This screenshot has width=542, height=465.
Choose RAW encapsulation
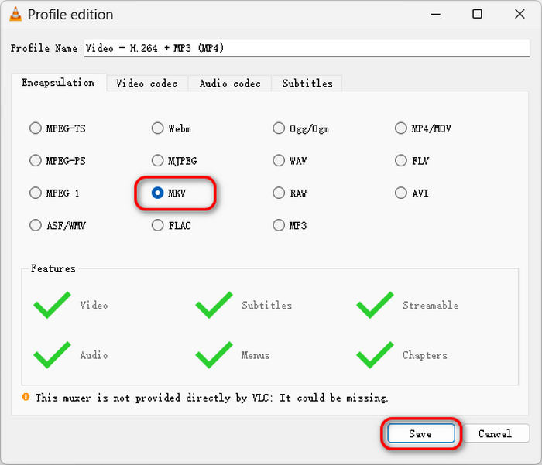[290, 193]
